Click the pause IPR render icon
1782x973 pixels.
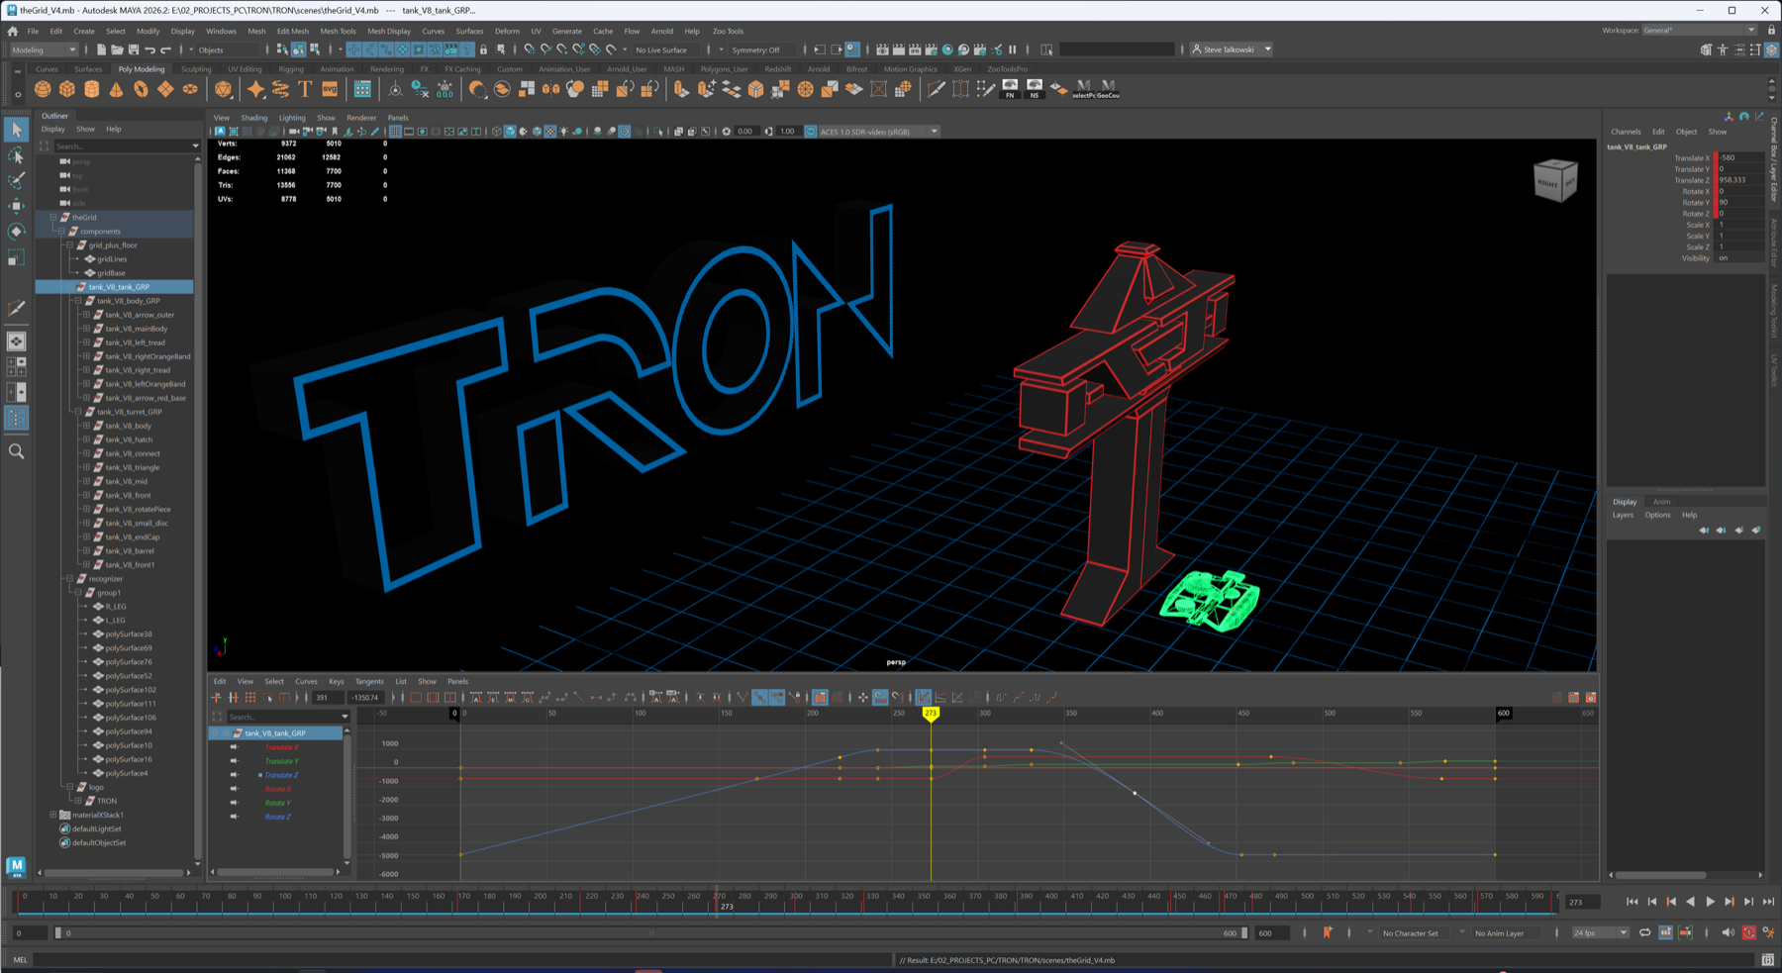coord(1012,49)
